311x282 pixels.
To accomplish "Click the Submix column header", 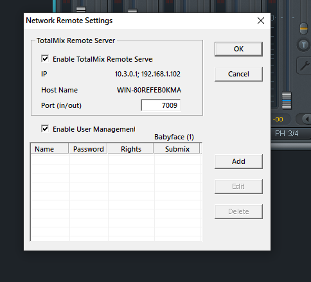I will coord(177,148).
